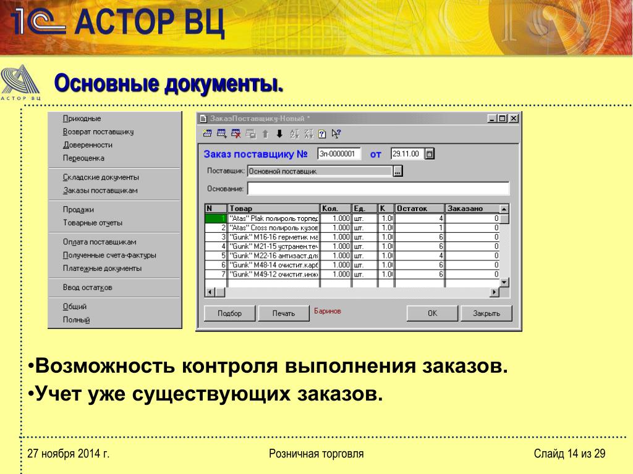Choose Заказы поставщикам menu item

tap(100, 190)
